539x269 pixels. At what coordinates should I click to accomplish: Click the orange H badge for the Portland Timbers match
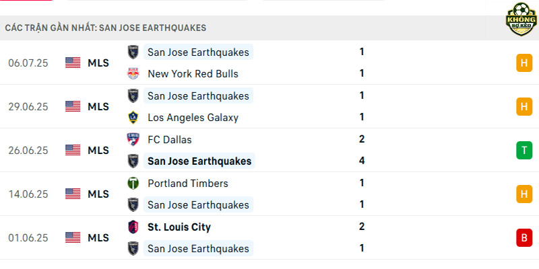tap(524, 194)
